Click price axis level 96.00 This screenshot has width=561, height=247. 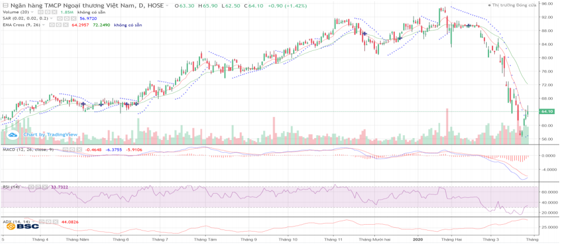click(547, 4)
